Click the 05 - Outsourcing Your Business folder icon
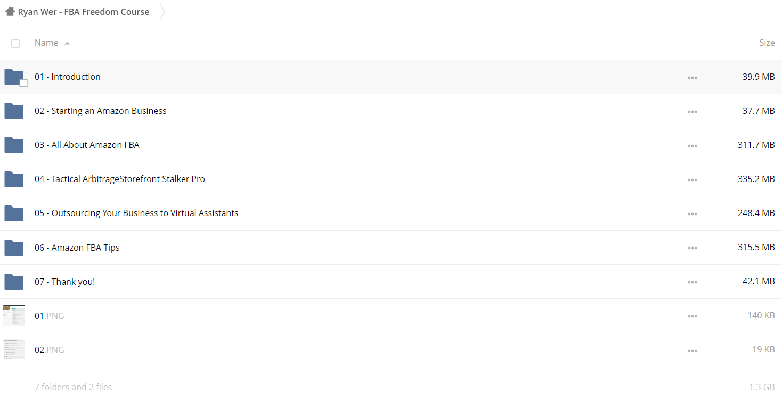The height and width of the screenshot is (411, 782). pos(14,213)
